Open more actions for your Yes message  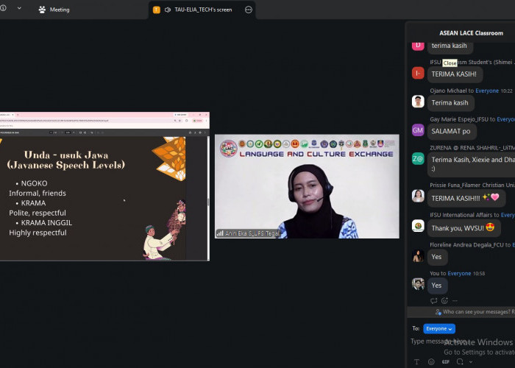tap(455, 300)
